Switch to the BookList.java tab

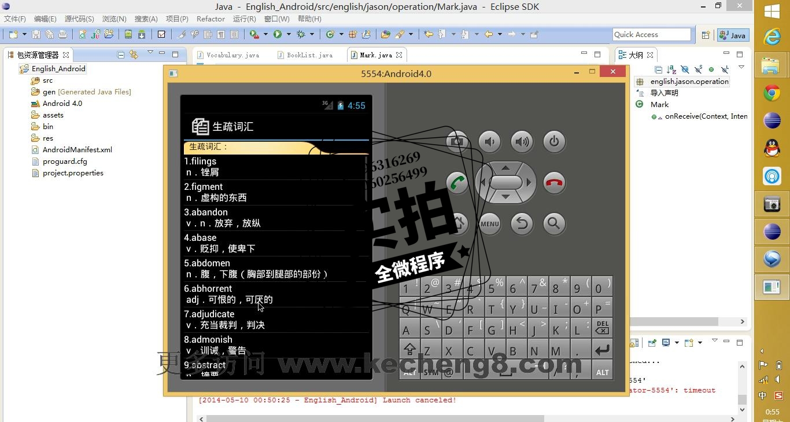click(x=305, y=55)
